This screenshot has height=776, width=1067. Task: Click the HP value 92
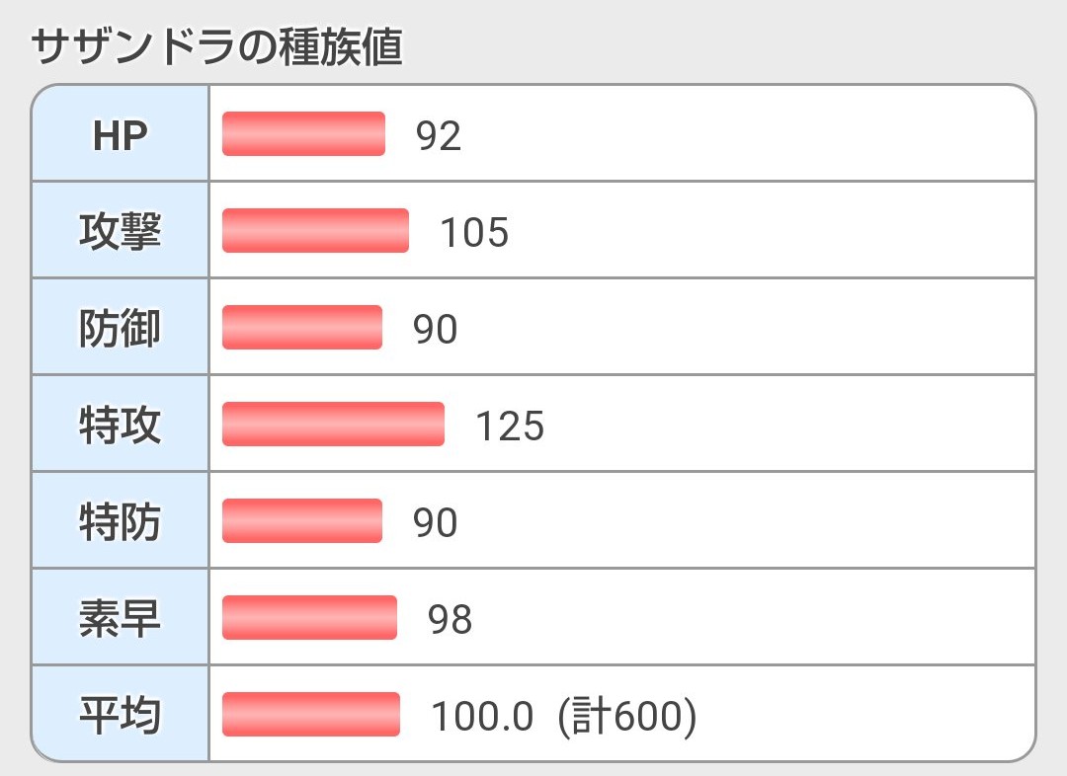pos(439,136)
